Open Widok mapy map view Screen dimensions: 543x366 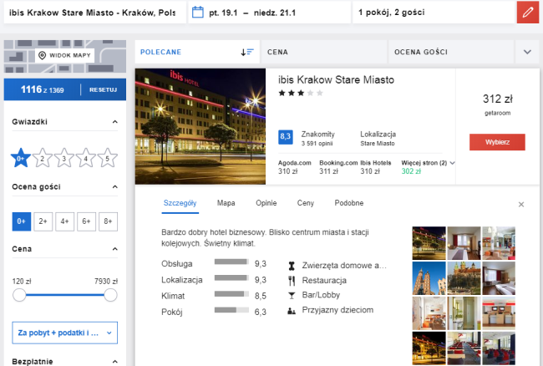click(x=65, y=55)
